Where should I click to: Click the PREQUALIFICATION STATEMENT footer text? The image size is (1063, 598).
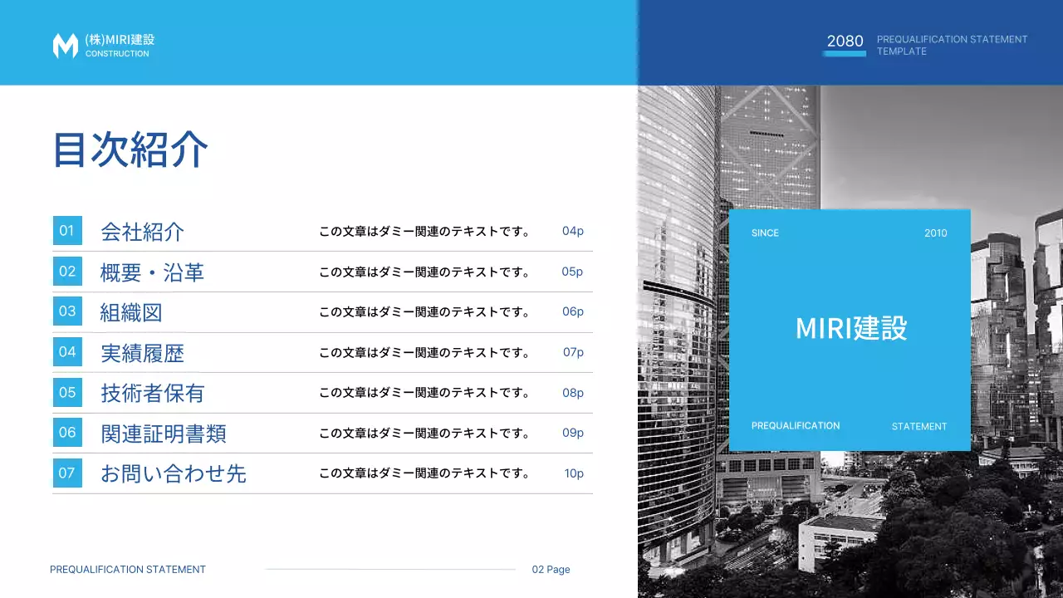[127, 569]
